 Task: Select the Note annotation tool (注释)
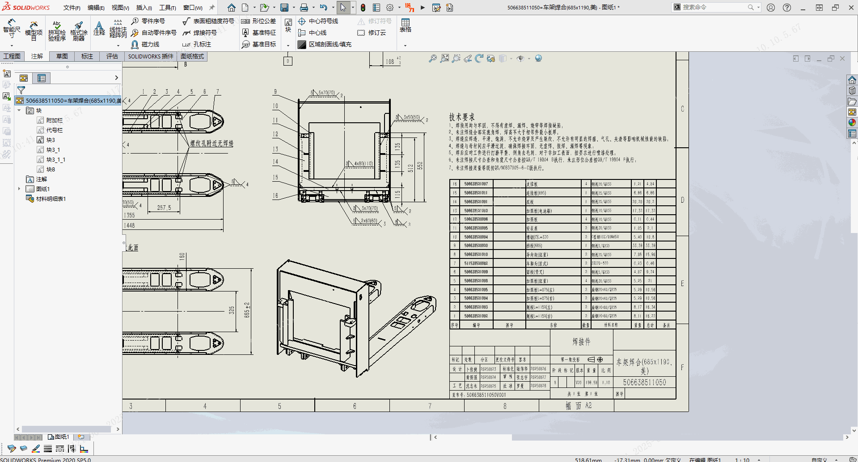[x=99, y=28]
